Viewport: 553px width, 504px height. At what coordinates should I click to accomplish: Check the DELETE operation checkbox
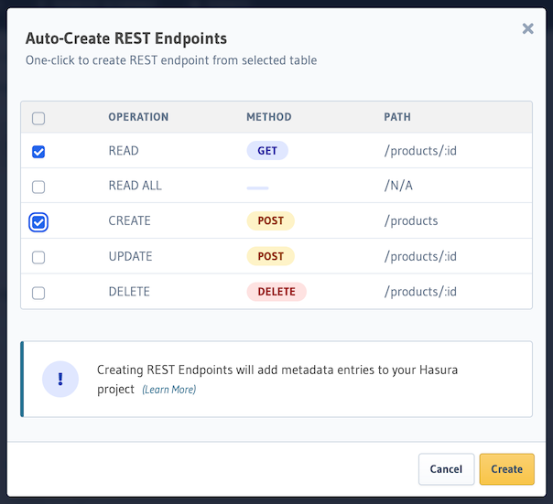pyautogui.click(x=38, y=293)
